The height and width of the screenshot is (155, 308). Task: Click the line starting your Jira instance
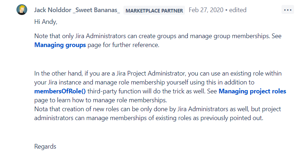click(x=145, y=82)
